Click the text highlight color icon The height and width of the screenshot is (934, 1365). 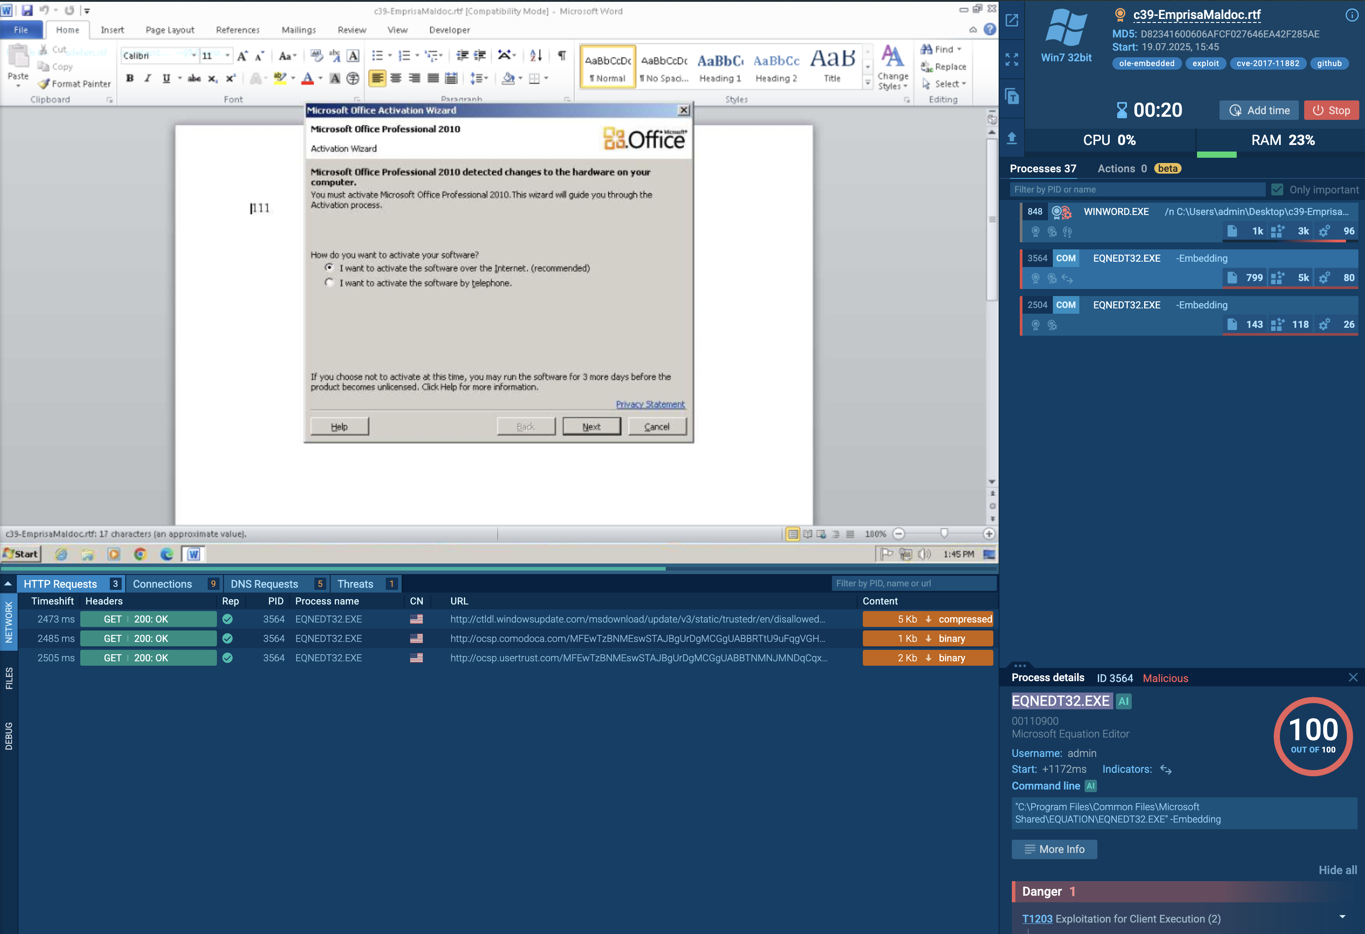coord(280,78)
